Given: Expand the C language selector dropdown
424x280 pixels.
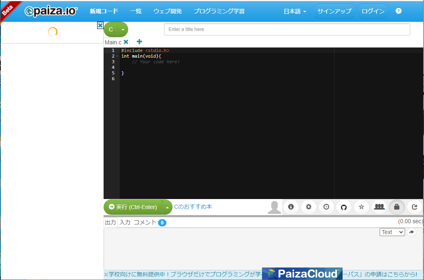Looking at the screenshot, I should pos(123,29).
